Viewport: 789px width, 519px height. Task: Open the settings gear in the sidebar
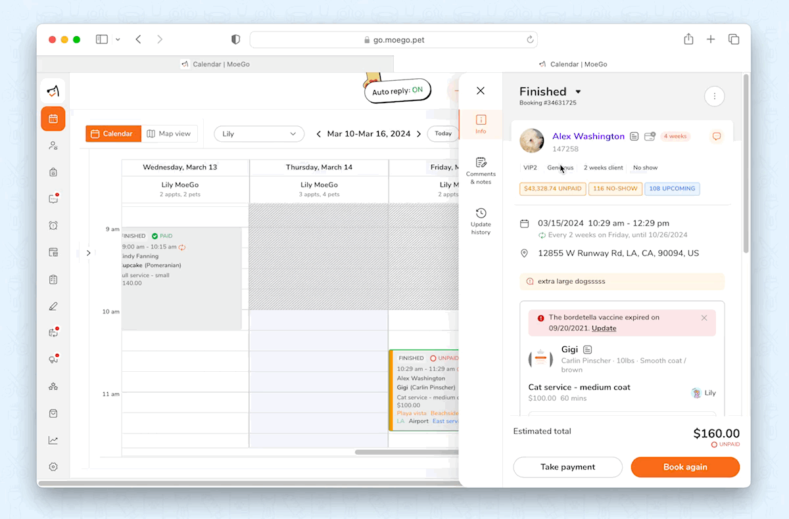coord(53,466)
